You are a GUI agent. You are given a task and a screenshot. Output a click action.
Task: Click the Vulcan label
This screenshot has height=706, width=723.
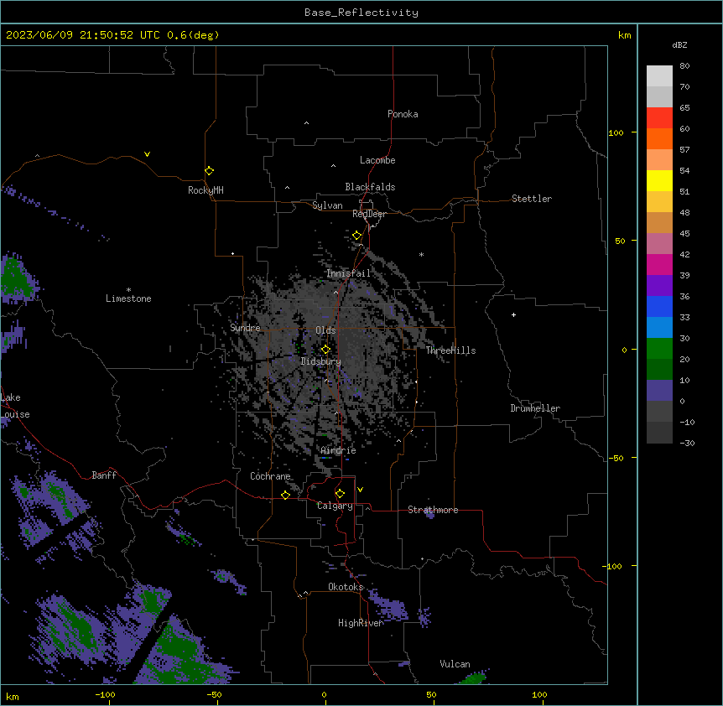(x=455, y=664)
